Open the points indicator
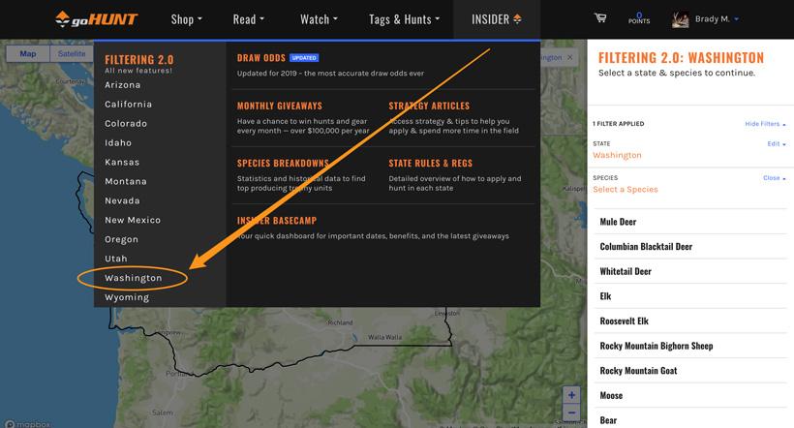The height and width of the screenshot is (428, 794). coord(639,18)
